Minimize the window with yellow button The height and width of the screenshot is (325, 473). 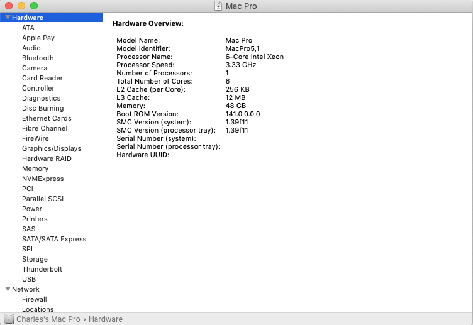[x=21, y=6]
